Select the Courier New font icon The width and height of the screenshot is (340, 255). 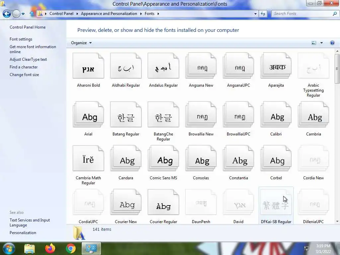point(126,202)
